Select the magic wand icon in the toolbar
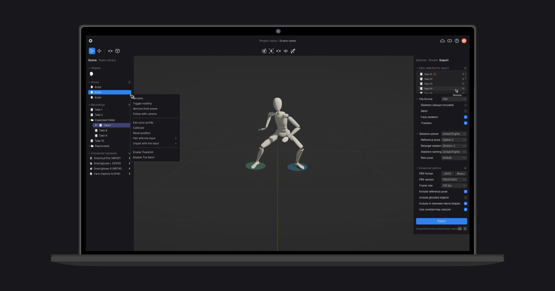Screen dimensions: 555x291 [293, 51]
